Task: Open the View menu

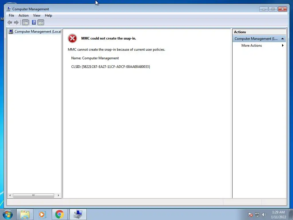Action: [x=37, y=15]
